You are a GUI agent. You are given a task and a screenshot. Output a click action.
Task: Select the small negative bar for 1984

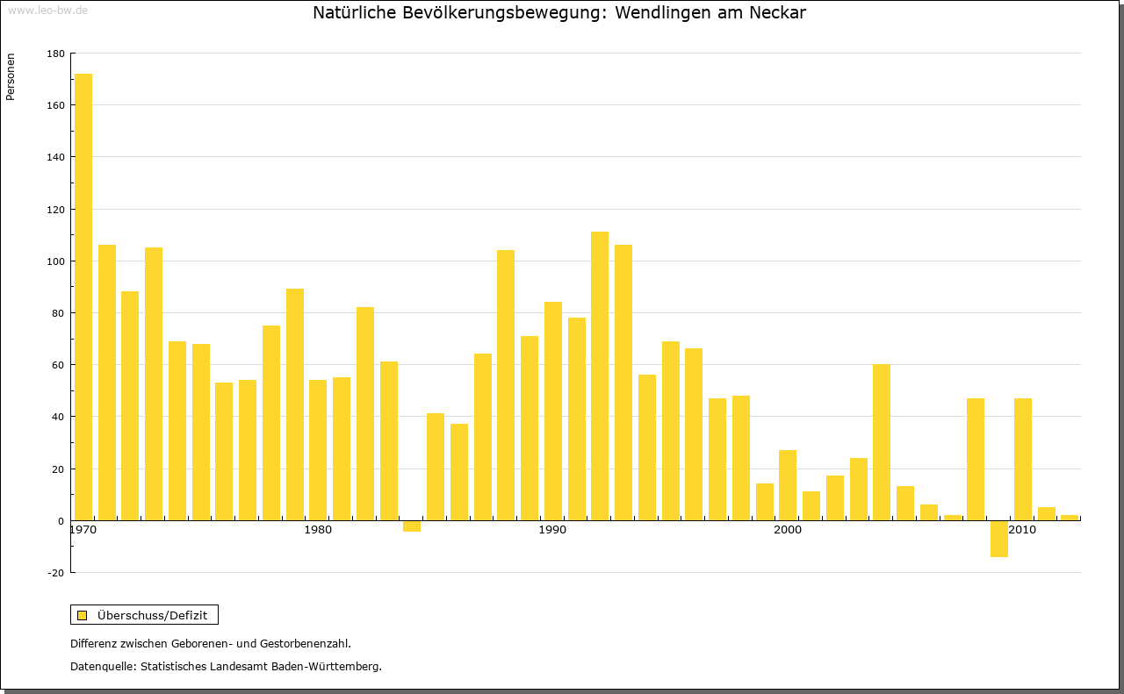click(x=412, y=526)
